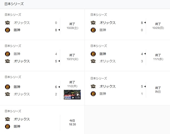Click the Hanshin logo in the 11/2 game

point(7,87)
